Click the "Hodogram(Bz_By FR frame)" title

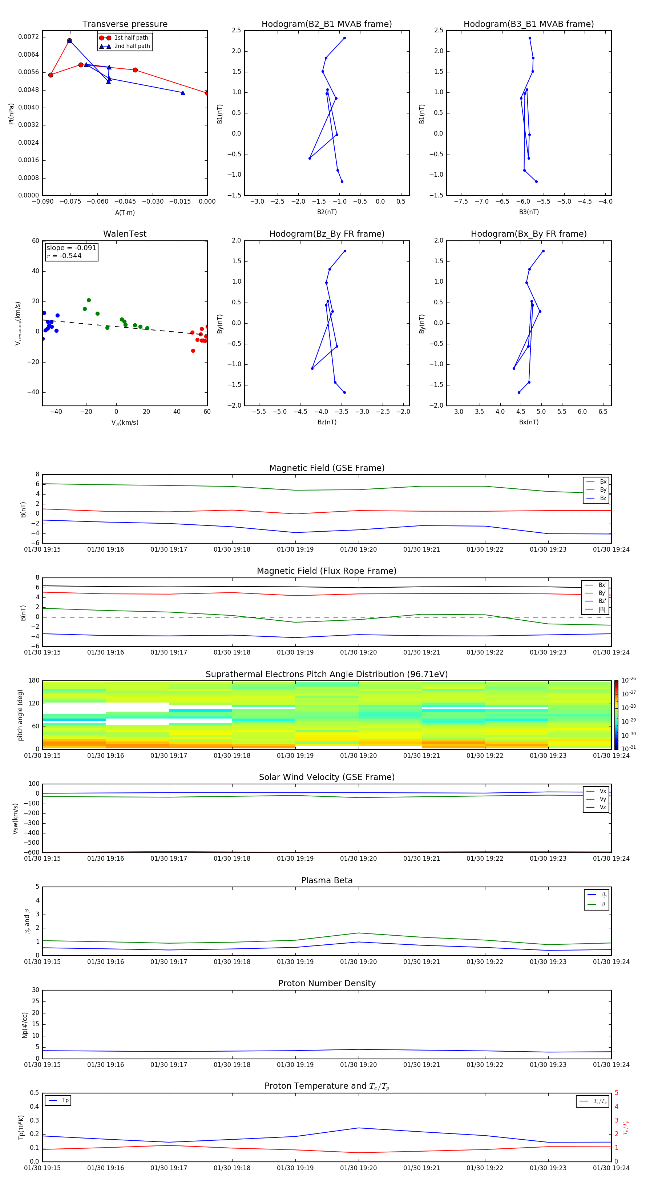pyautogui.click(x=327, y=234)
